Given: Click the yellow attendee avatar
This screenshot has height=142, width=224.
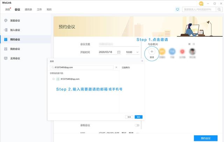Looking at the screenshot, I should (x=162, y=51).
